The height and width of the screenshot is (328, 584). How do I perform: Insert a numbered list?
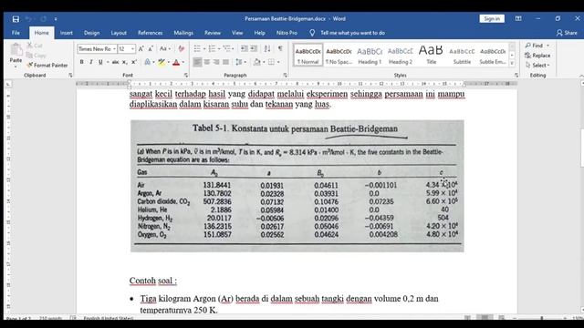[212, 48]
